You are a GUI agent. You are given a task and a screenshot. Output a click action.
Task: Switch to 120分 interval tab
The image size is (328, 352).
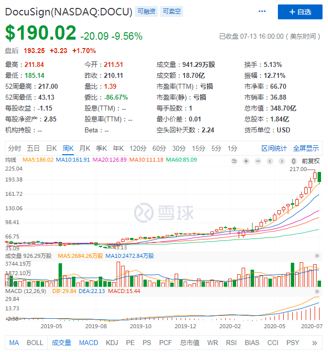point(138,148)
